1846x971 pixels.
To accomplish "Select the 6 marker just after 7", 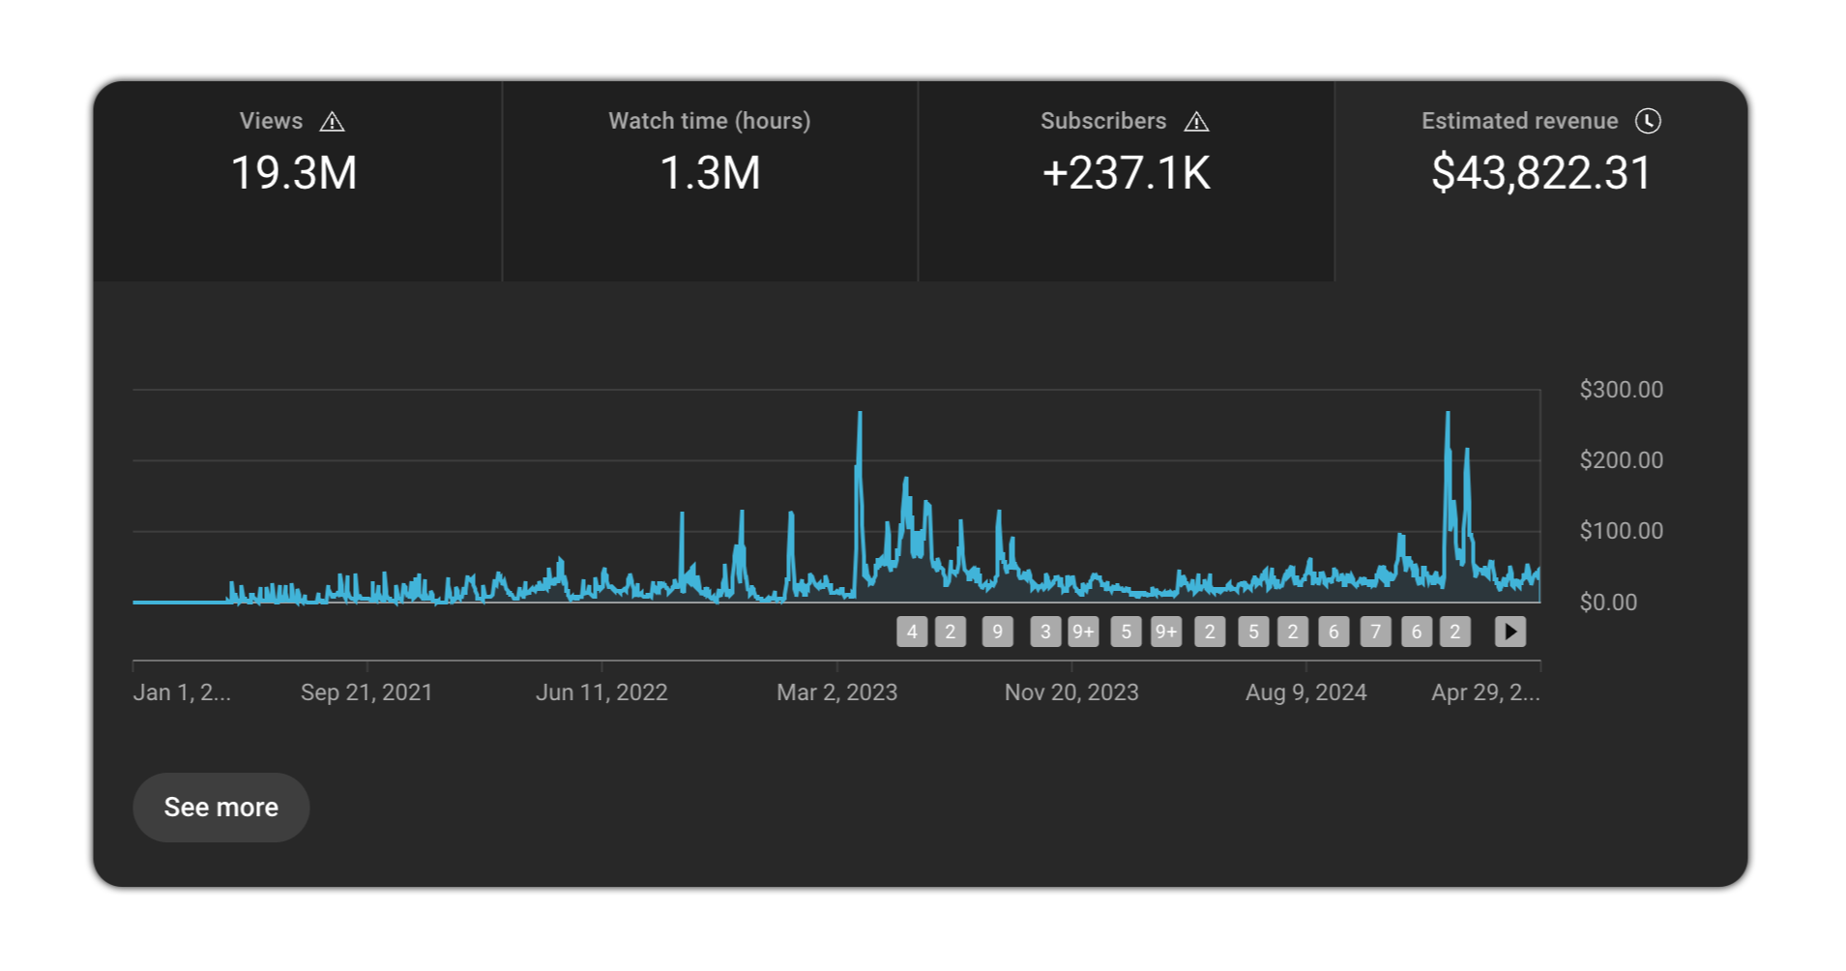I will pos(1417,632).
